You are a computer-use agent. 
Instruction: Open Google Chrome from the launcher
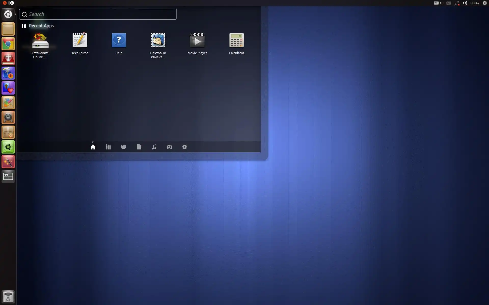(8, 44)
